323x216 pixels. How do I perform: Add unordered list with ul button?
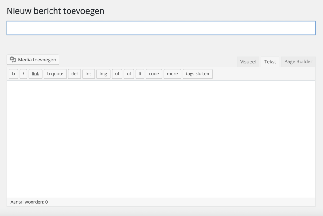point(117,74)
